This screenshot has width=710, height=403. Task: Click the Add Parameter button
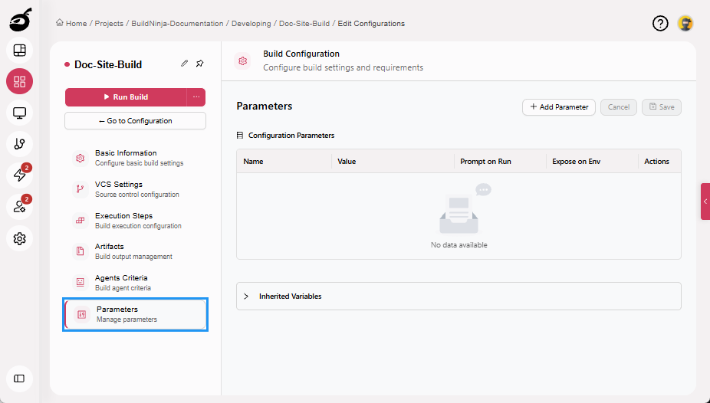(559, 107)
